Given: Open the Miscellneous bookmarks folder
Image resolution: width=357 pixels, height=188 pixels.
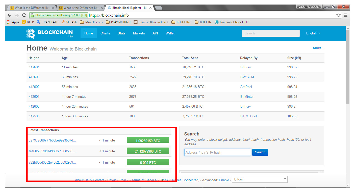Looking at the screenshot, I should pyautogui.click(x=91, y=22).
